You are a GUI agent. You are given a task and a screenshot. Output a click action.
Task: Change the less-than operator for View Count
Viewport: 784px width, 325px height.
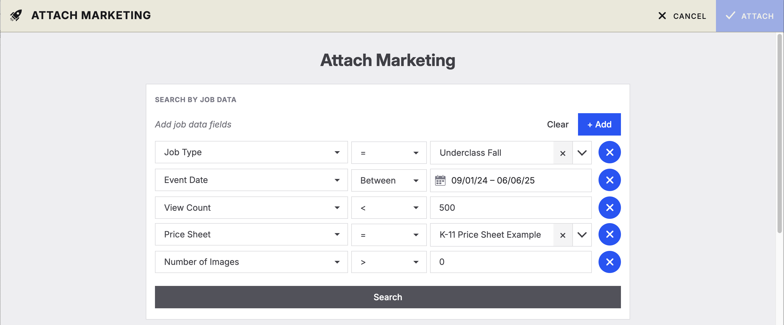pos(389,208)
